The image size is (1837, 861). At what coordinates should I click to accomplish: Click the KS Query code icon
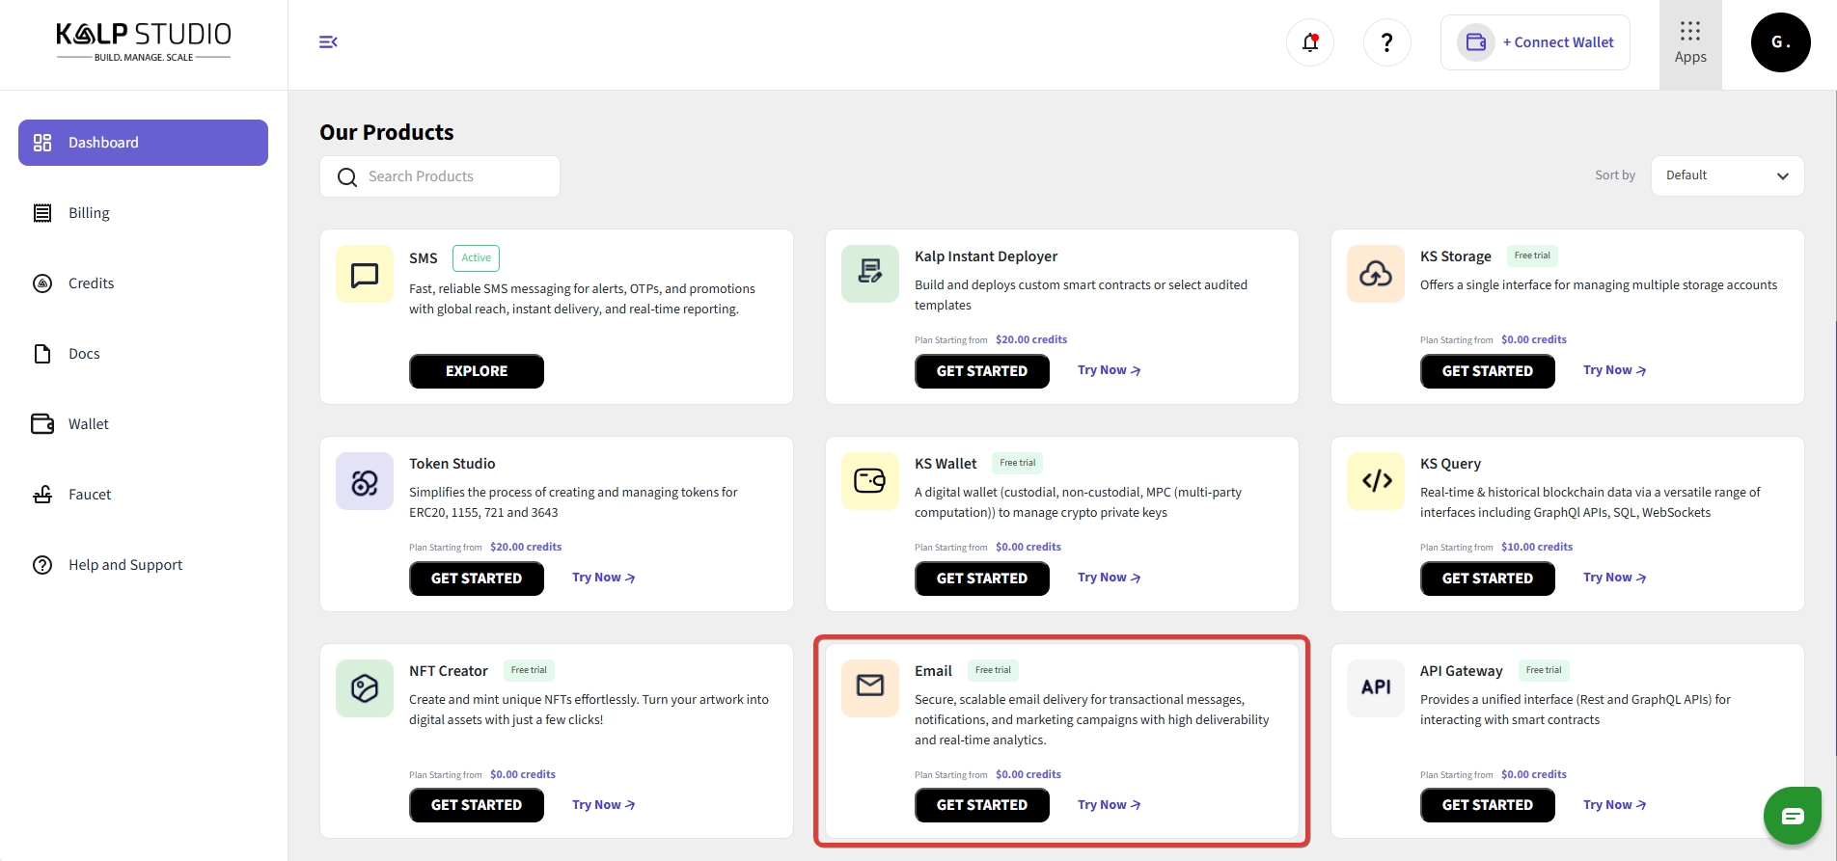[x=1375, y=481]
